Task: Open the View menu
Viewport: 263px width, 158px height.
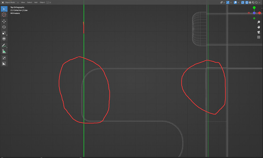Action: point(23,3)
